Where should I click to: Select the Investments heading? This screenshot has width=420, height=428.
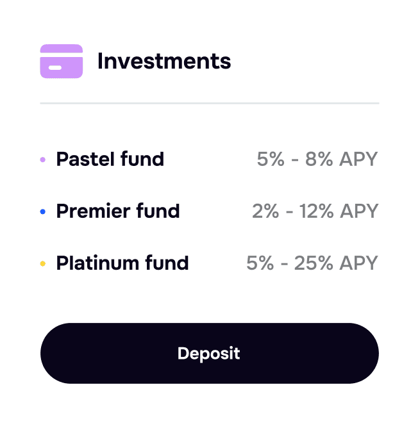click(164, 62)
